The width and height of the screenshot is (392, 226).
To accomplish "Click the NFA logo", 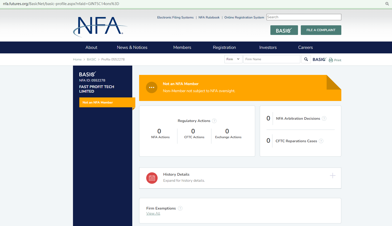I will (x=100, y=26).
